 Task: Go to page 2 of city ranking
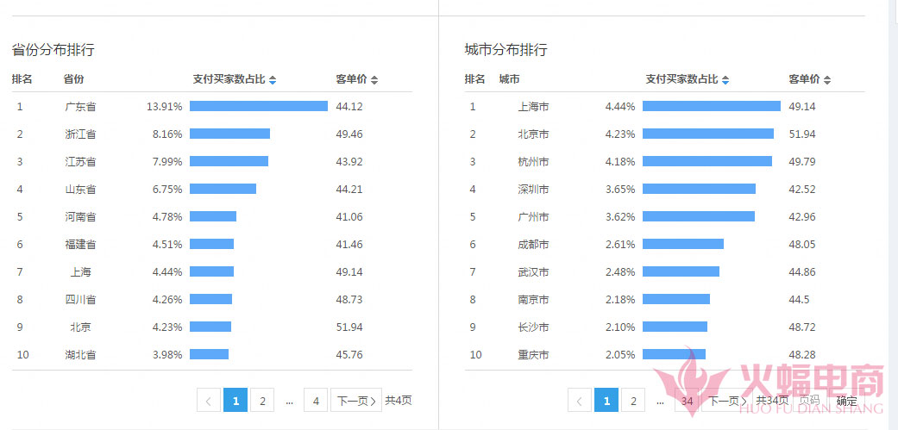[x=633, y=401]
